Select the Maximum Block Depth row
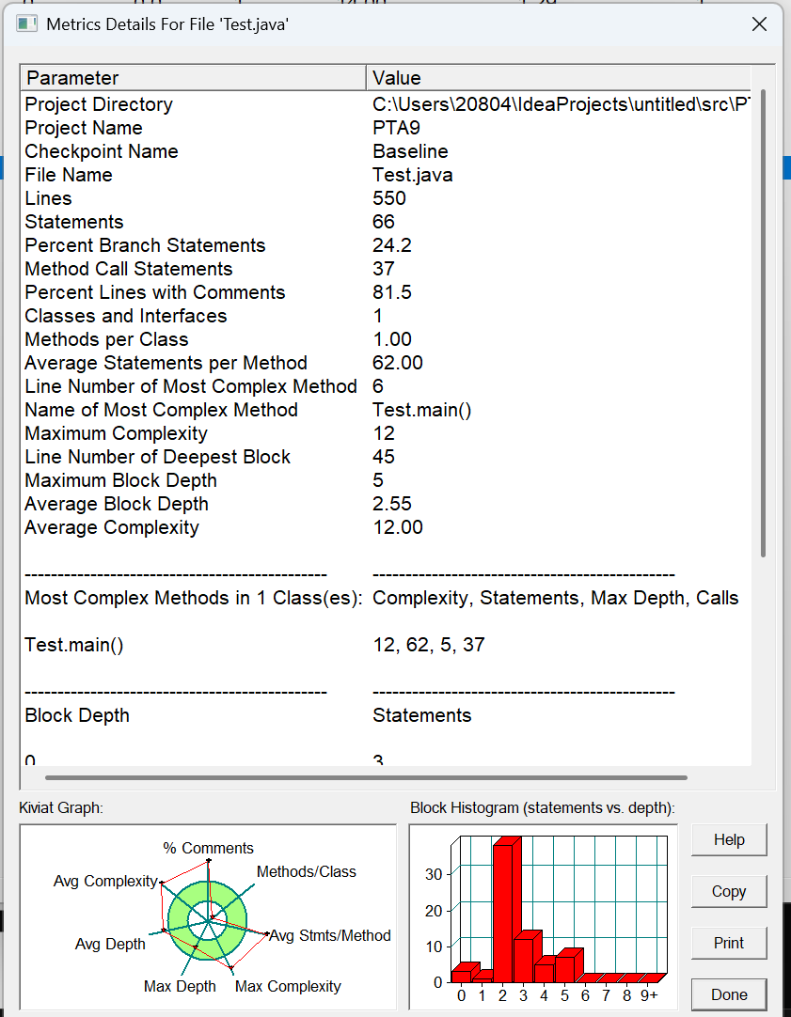 [x=386, y=480]
